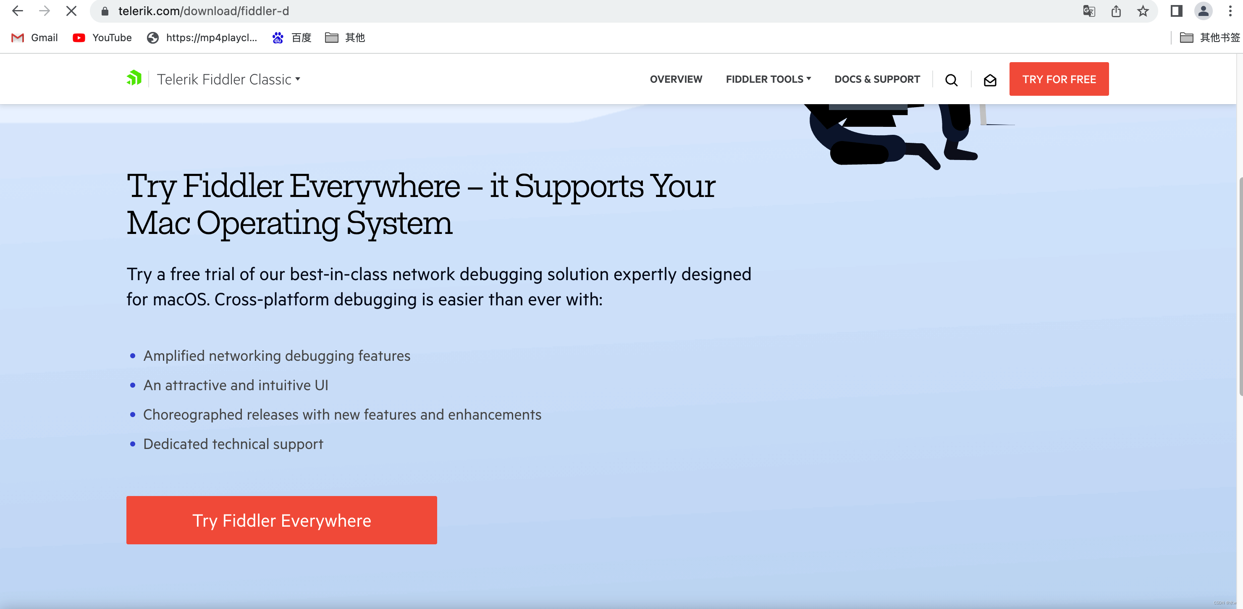Toggle the browser side panel icon
The width and height of the screenshot is (1243, 609).
[x=1176, y=10]
